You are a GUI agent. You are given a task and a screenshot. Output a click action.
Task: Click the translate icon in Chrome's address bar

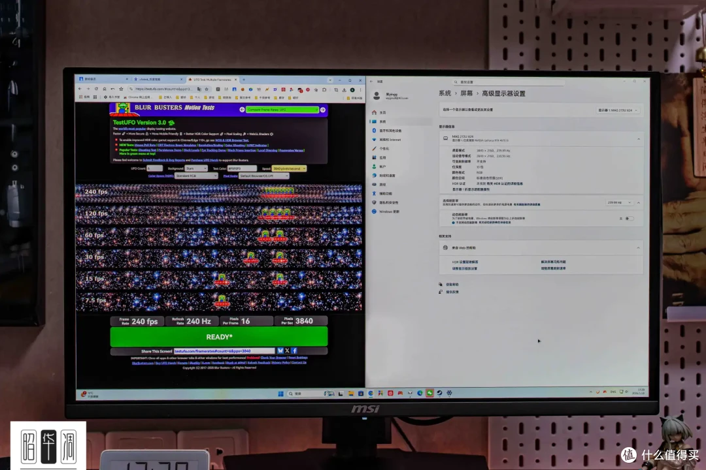click(x=199, y=89)
